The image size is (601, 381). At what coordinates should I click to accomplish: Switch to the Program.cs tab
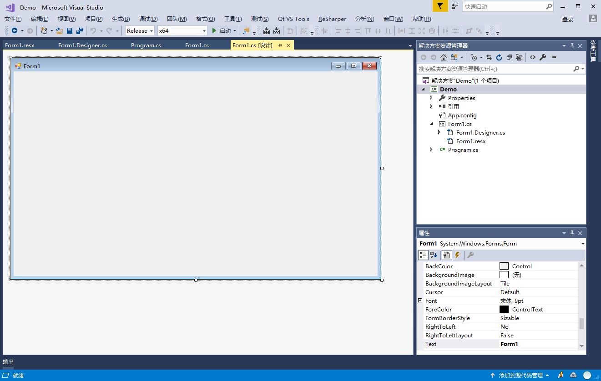click(x=146, y=45)
